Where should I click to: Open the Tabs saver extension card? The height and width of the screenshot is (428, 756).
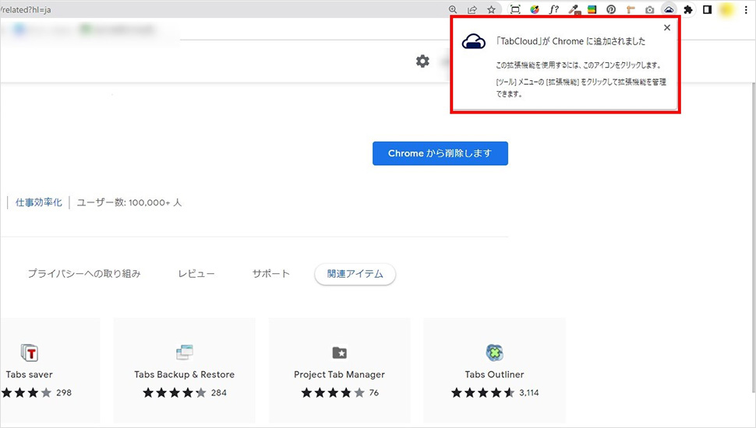tap(50, 370)
